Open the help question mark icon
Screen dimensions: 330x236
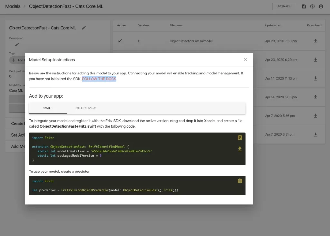coord(312,6)
